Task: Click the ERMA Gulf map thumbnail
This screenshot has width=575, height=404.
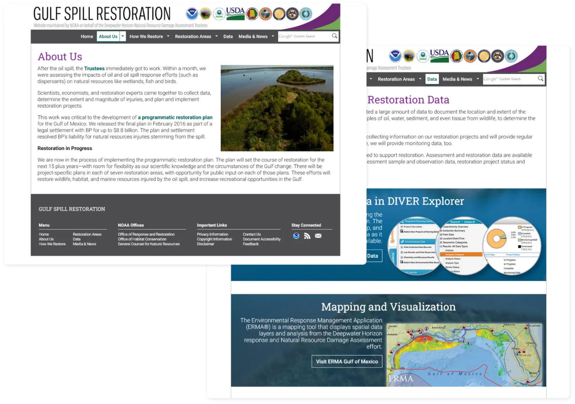Action: (465, 354)
